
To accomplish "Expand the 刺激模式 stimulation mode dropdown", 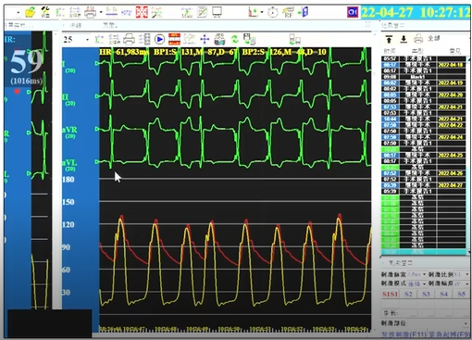I will pos(417,283).
